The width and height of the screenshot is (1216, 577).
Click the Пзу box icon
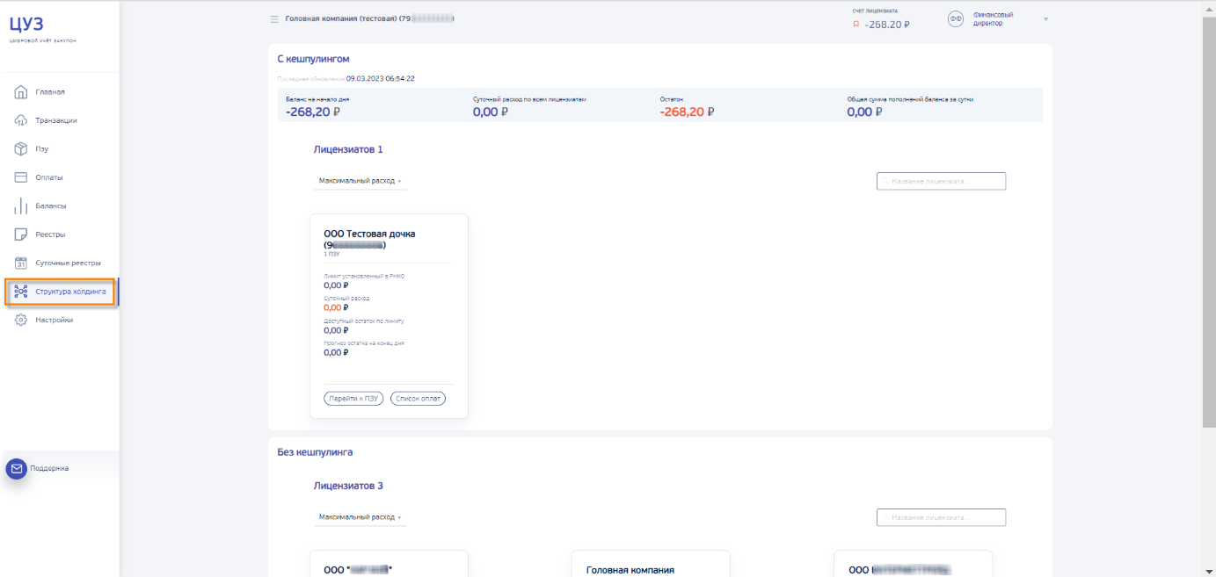[21, 149]
